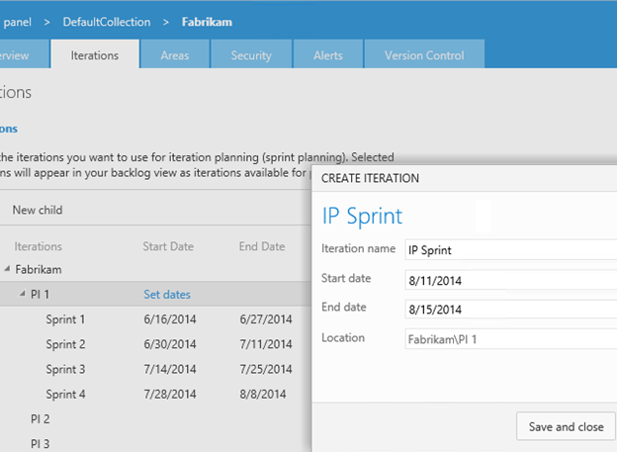Click the New child action
617x452 pixels.
(38, 210)
